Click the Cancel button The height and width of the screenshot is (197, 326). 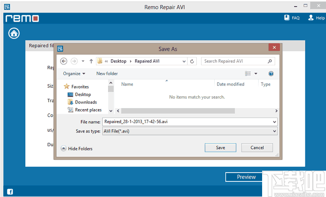coord(257,148)
